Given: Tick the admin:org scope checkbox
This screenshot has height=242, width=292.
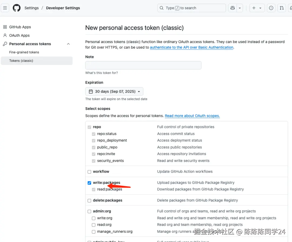Looking at the screenshot, I should point(89,211).
